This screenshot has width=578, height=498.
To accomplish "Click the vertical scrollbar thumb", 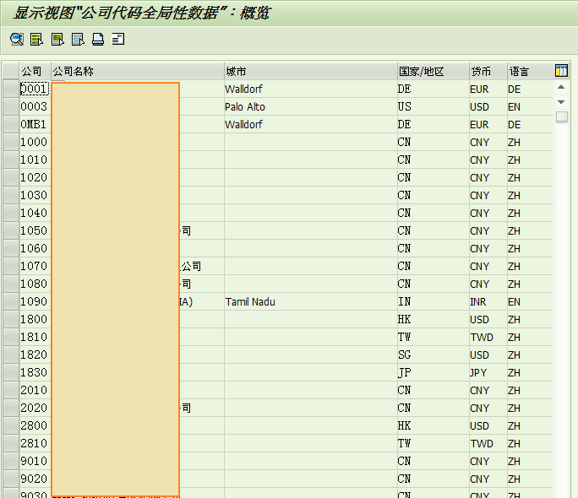I will pos(561,117).
